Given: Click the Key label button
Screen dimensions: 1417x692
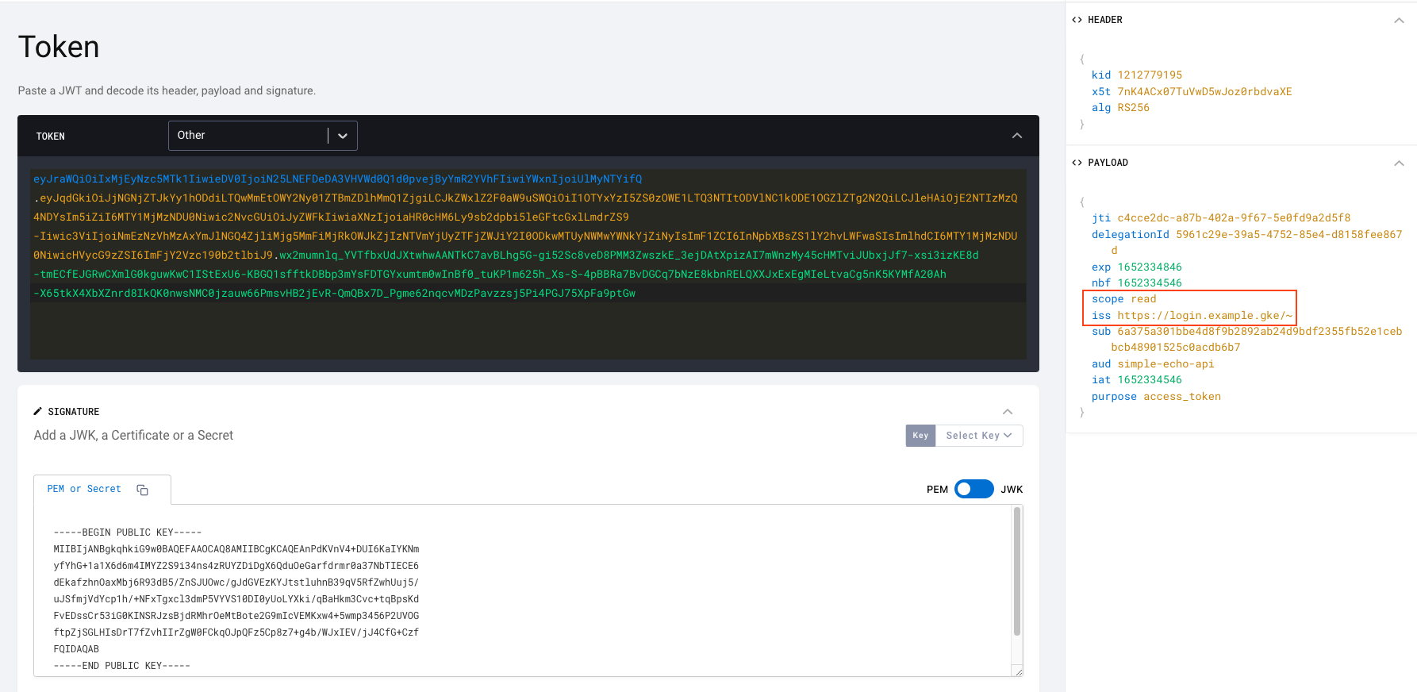Looking at the screenshot, I should (920, 436).
